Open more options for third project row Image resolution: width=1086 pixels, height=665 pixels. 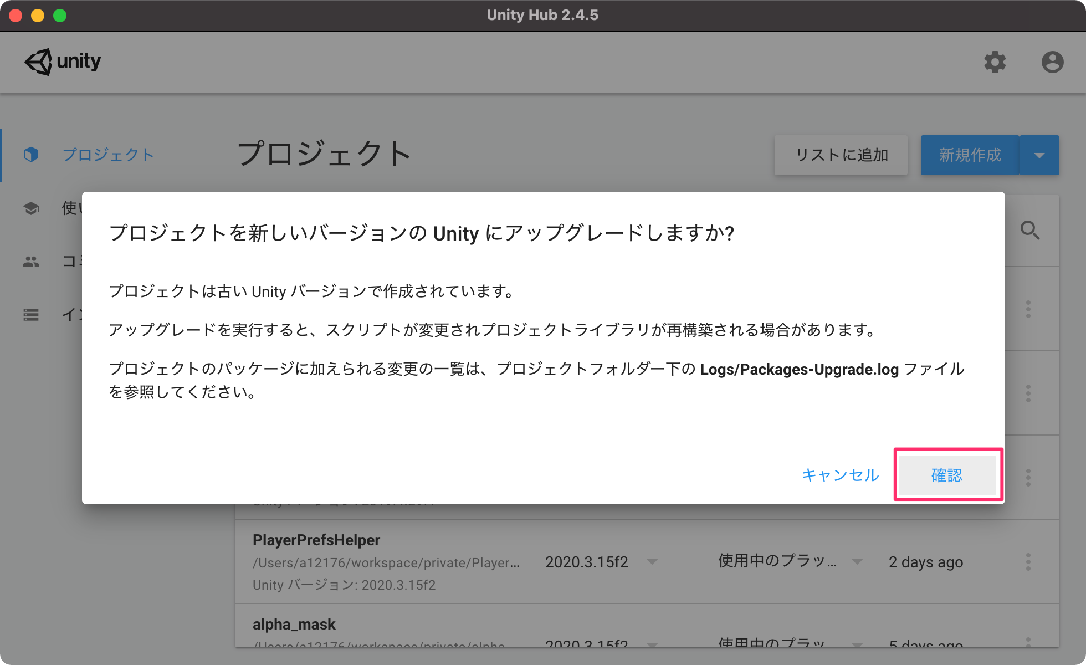coord(1028,478)
